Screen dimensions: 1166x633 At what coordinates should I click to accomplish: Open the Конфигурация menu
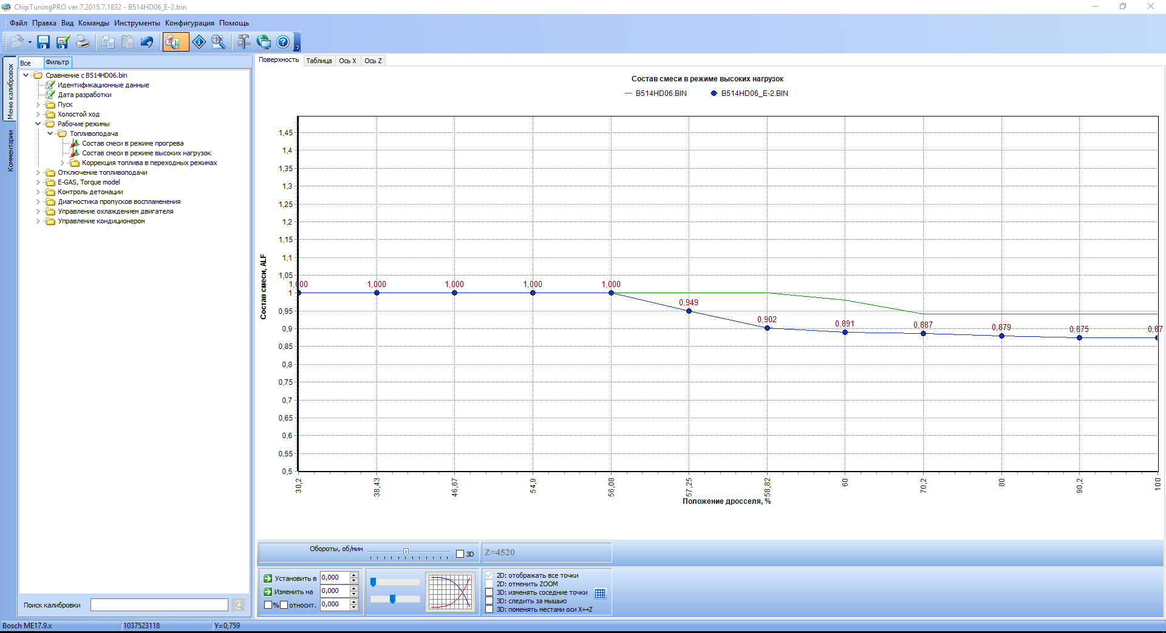click(x=189, y=23)
